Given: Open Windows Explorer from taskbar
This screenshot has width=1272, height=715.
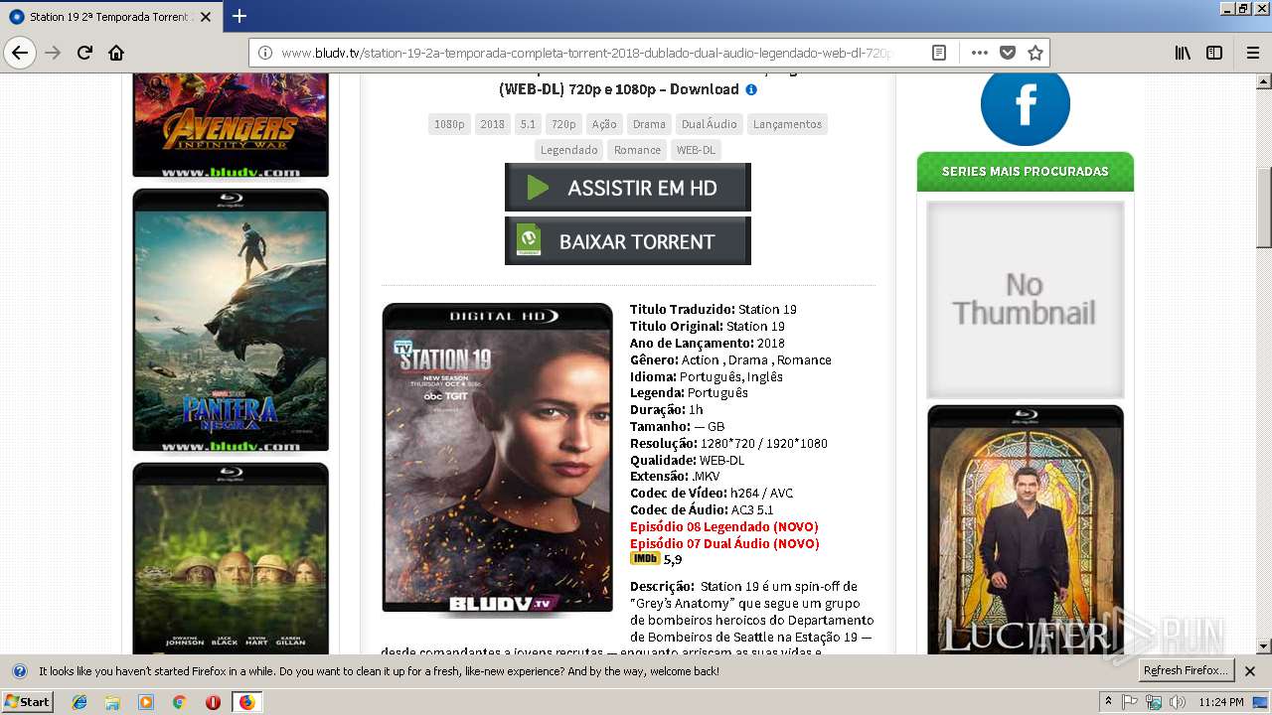Looking at the screenshot, I should [x=112, y=702].
